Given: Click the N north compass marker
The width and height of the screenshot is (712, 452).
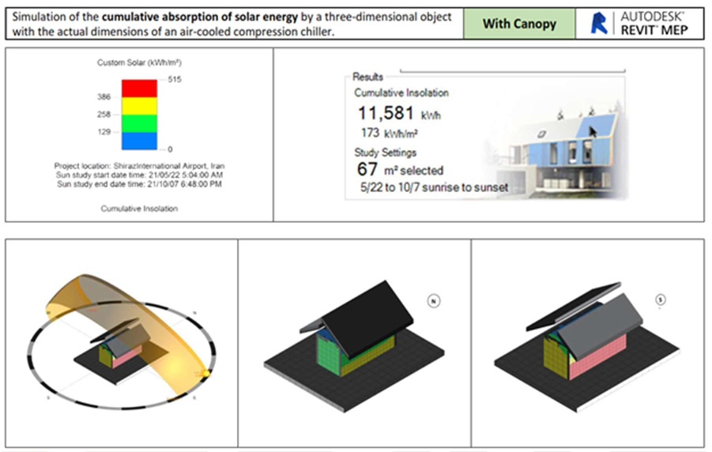Looking at the screenshot, I should (x=434, y=300).
